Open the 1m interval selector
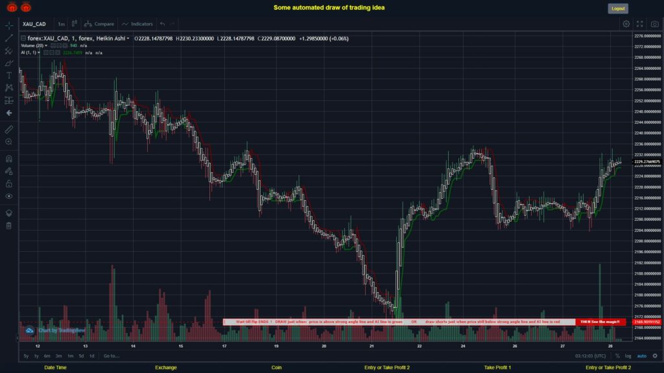This screenshot has height=373, width=664. [62, 24]
